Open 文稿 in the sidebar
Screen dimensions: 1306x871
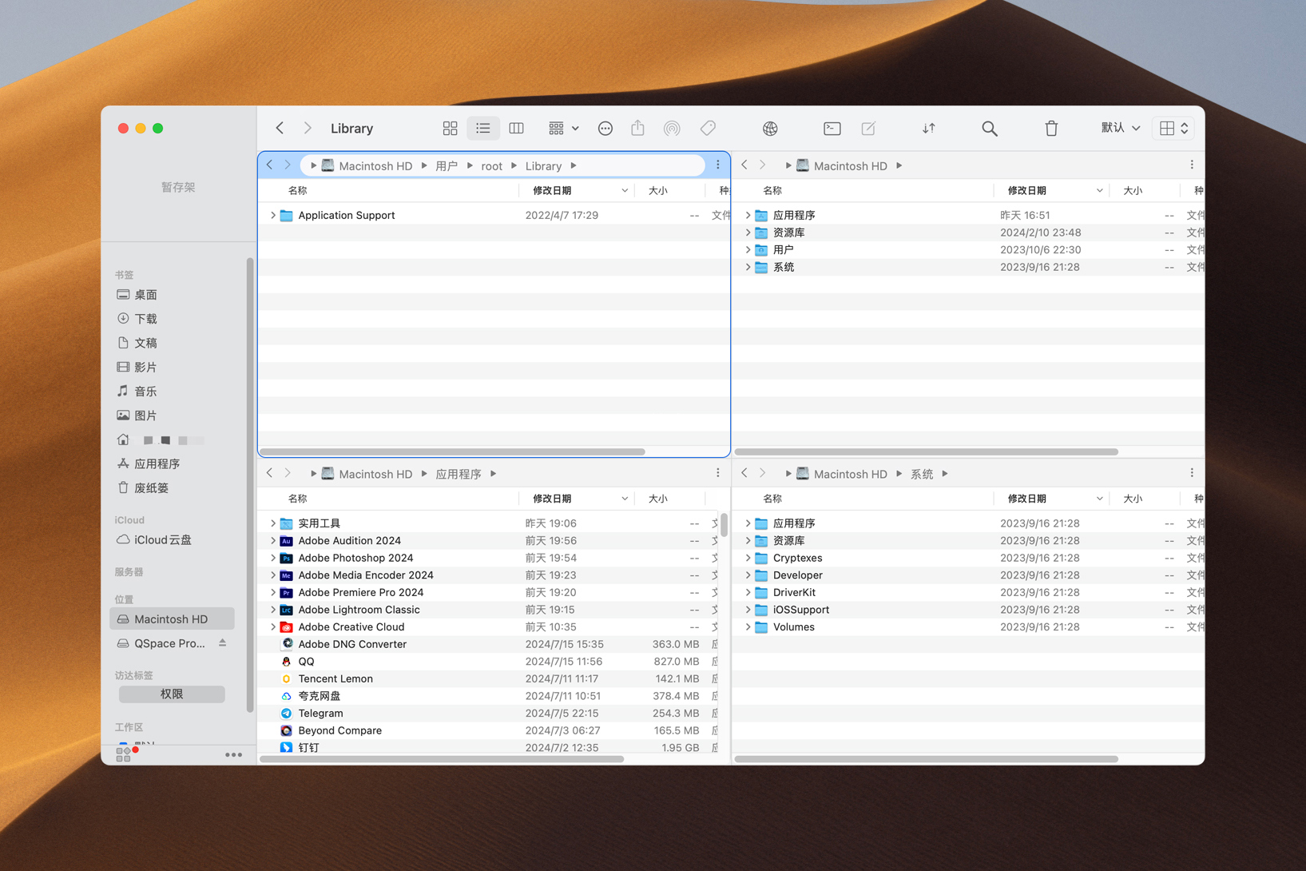(145, 343)
